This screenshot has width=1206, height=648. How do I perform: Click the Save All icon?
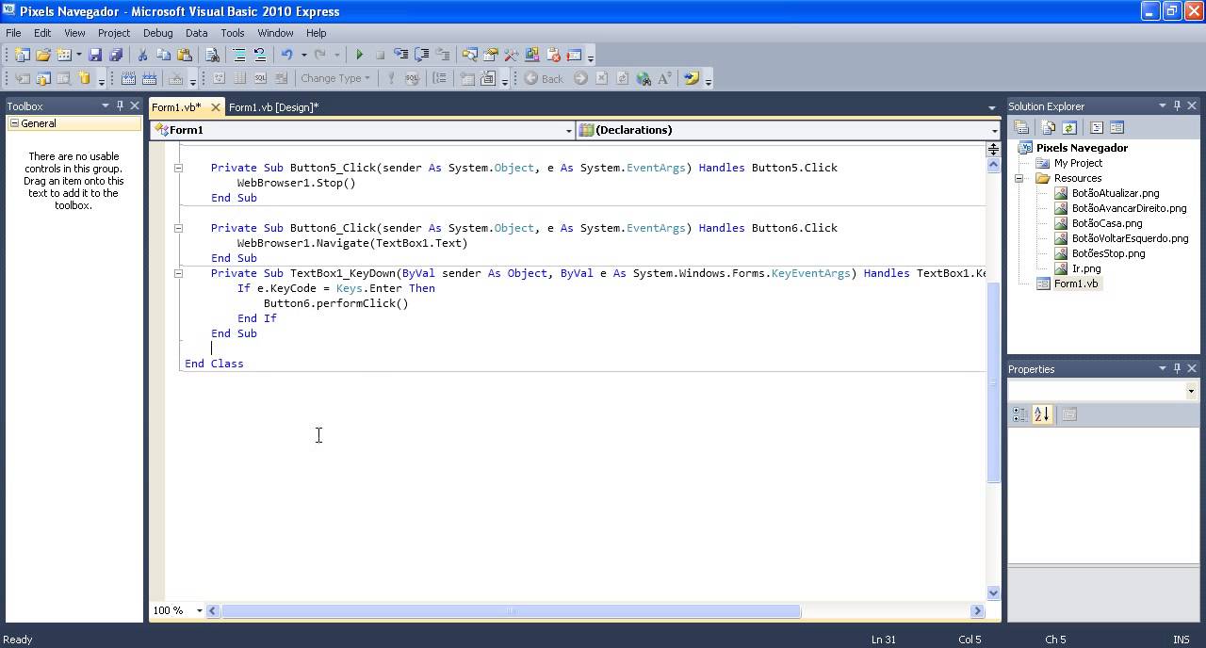pos(116,56)
